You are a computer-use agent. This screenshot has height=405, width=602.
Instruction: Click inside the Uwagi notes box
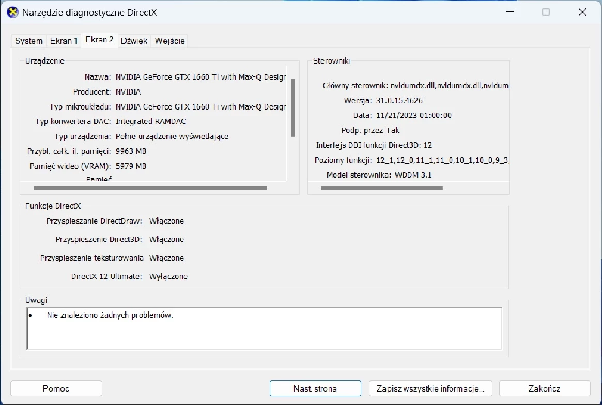264,329
